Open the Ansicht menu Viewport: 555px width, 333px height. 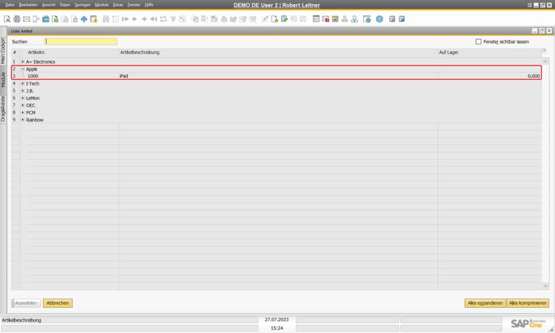click(49, 5)
